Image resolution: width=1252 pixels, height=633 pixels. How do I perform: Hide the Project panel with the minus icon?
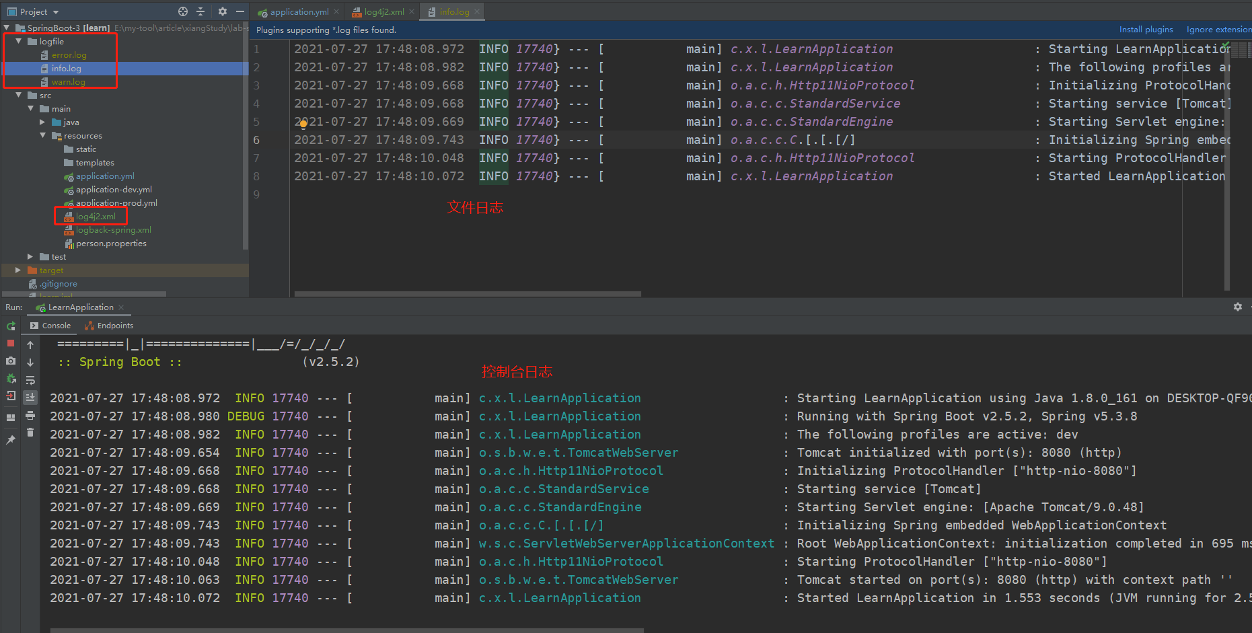(240, 11)
